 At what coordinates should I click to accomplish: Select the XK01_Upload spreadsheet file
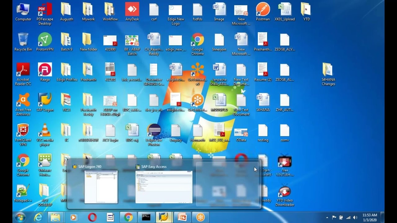click(285, 12)
